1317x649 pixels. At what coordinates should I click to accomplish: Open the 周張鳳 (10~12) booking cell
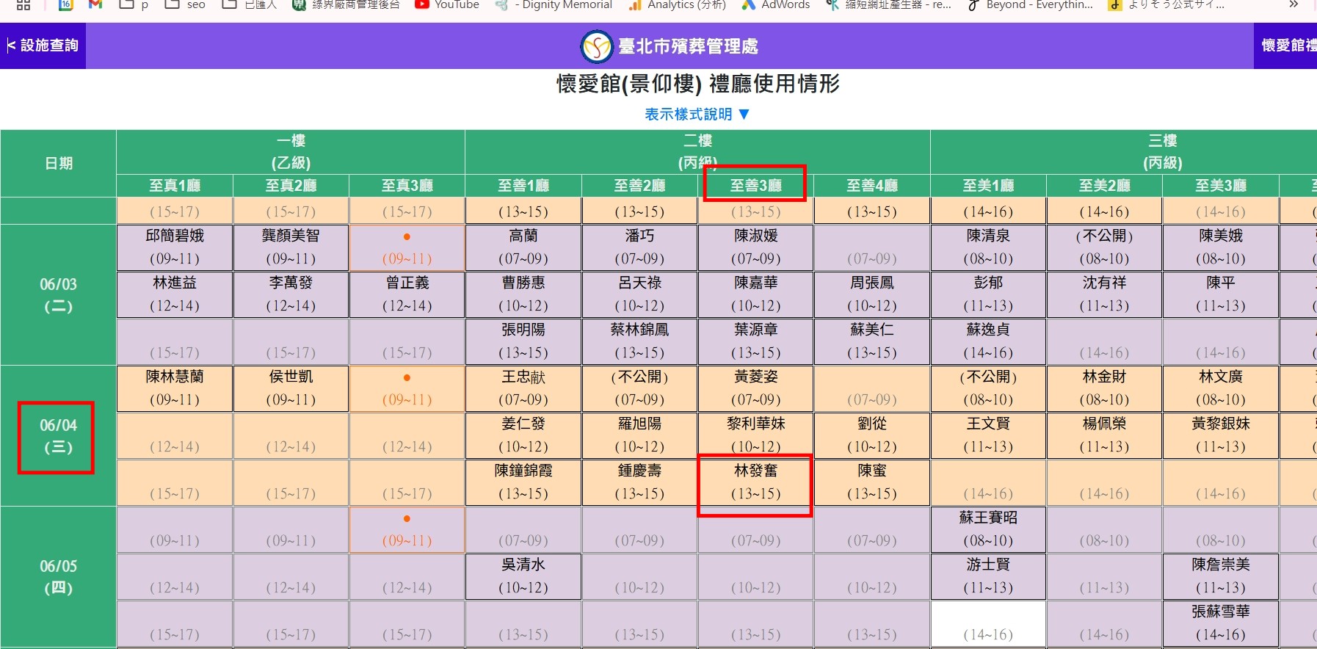point(872,294)
